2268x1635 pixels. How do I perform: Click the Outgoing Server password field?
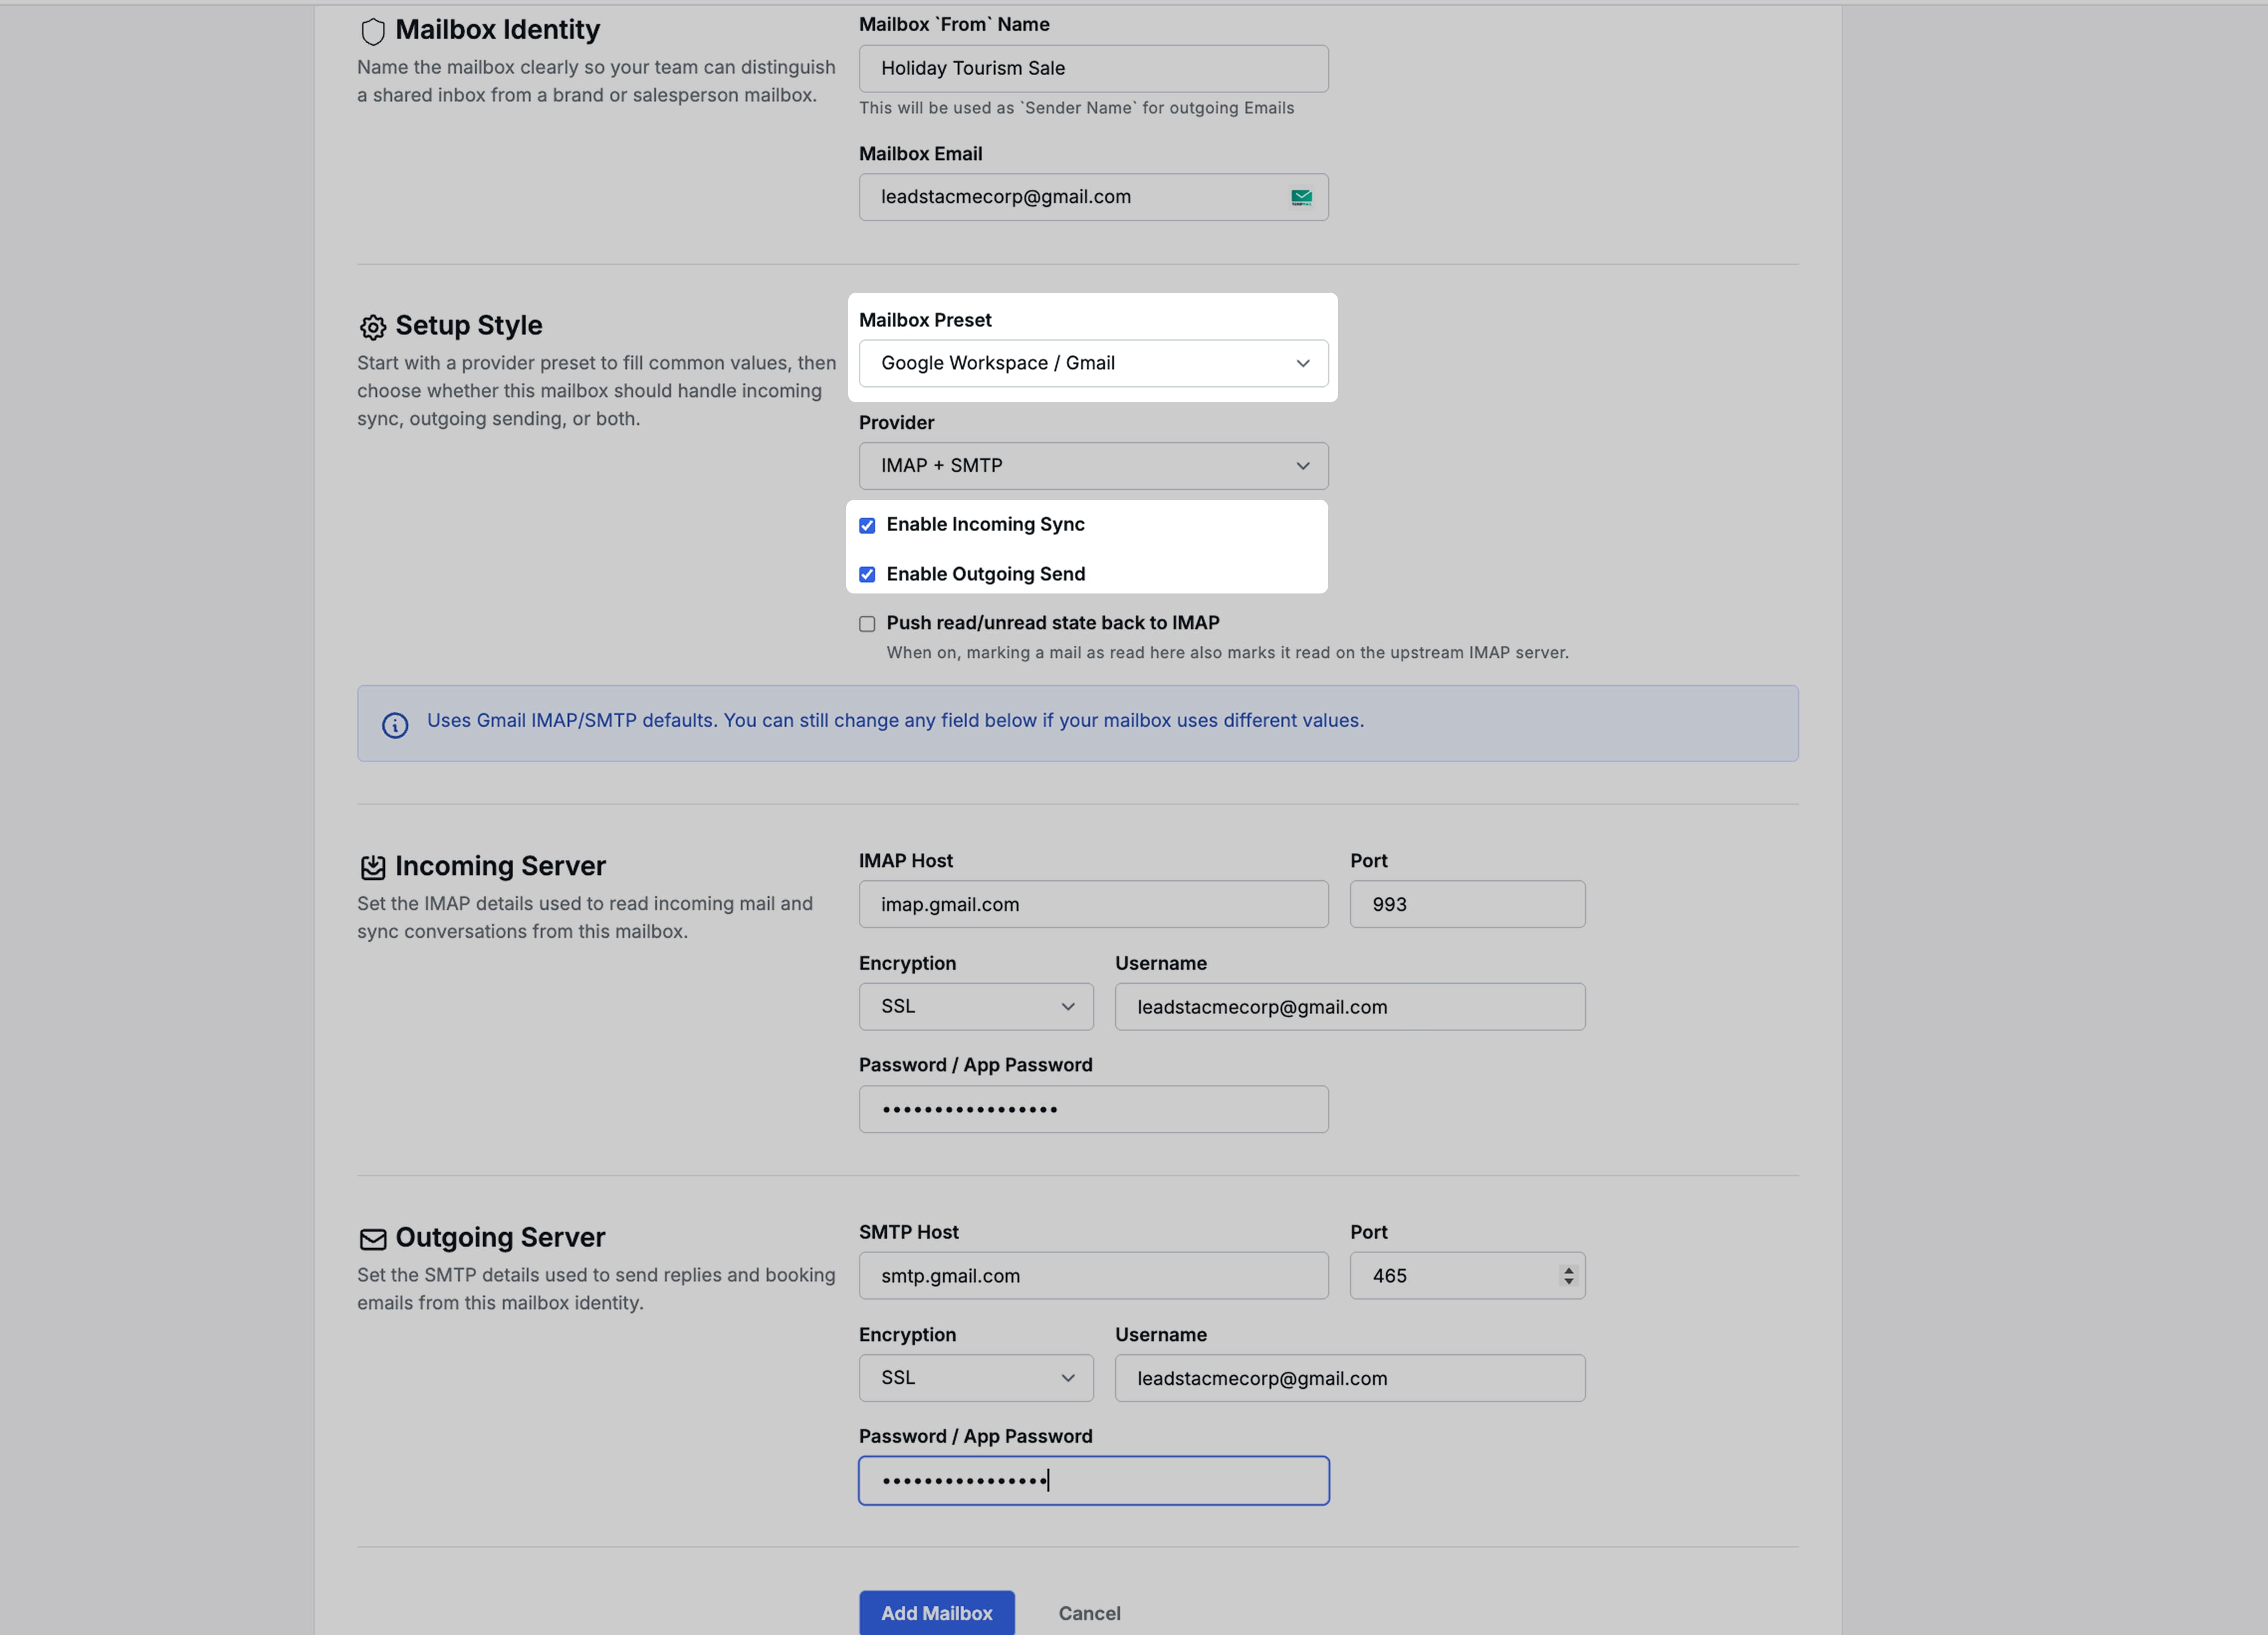1093,1481
